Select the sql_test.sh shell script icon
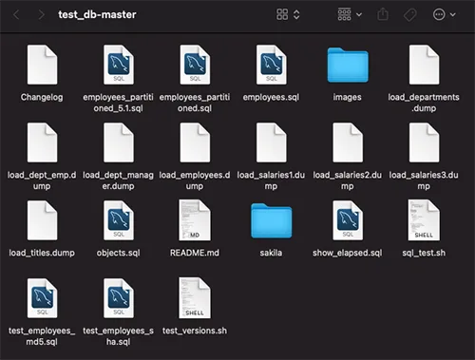The width and height of the screenshot is (475, 360). click(x=424, y=220)
